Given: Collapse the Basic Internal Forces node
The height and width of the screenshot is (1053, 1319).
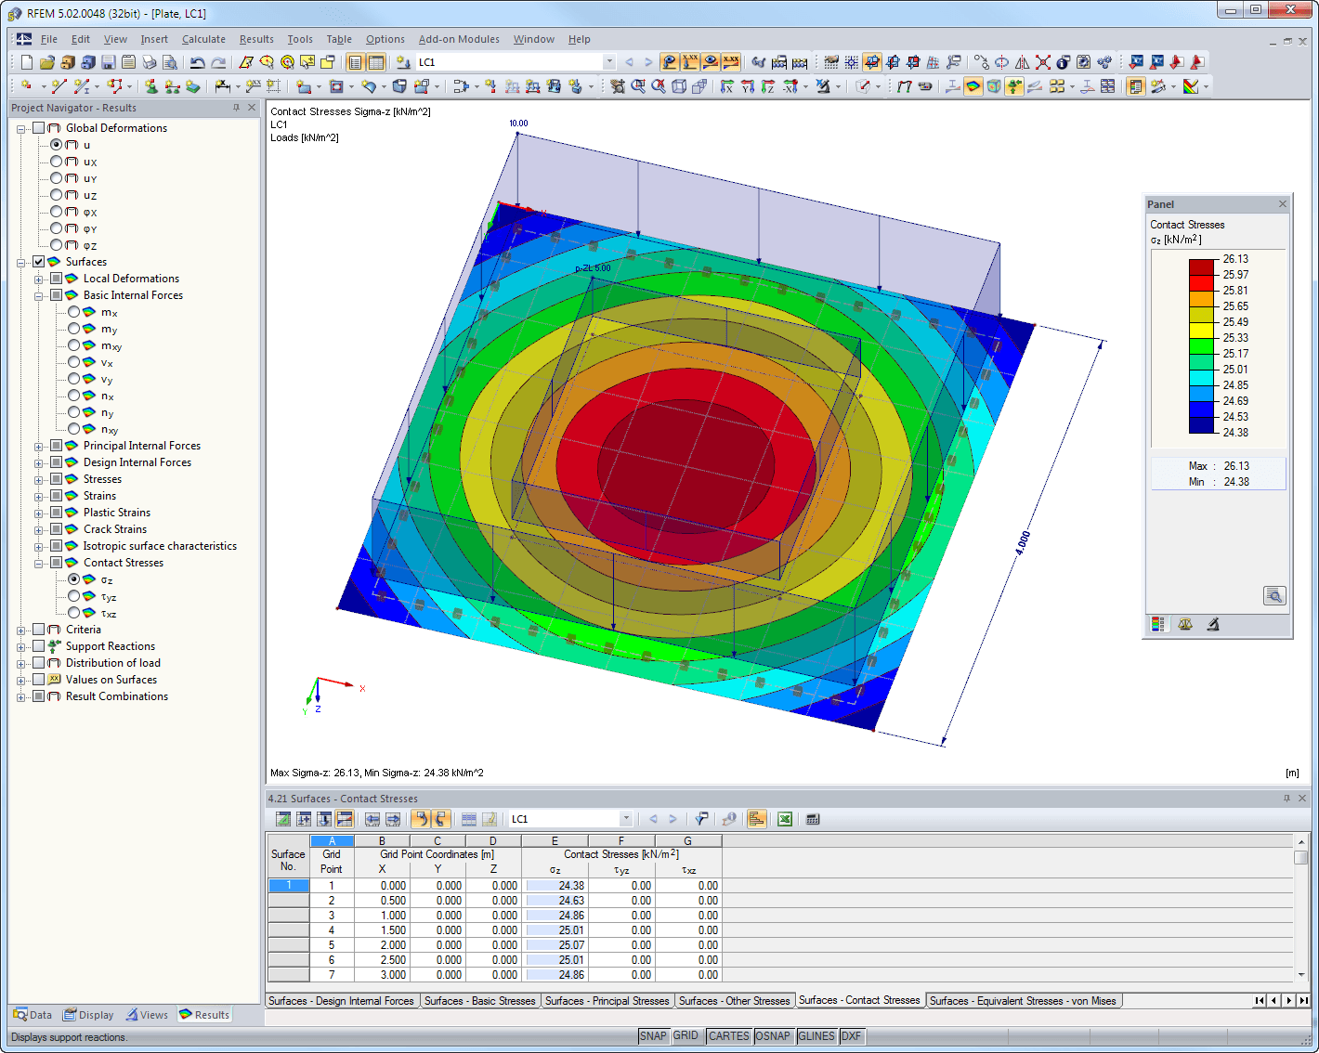Looking at the screenshot, I should pyautogui.click(x=39, y=295).
